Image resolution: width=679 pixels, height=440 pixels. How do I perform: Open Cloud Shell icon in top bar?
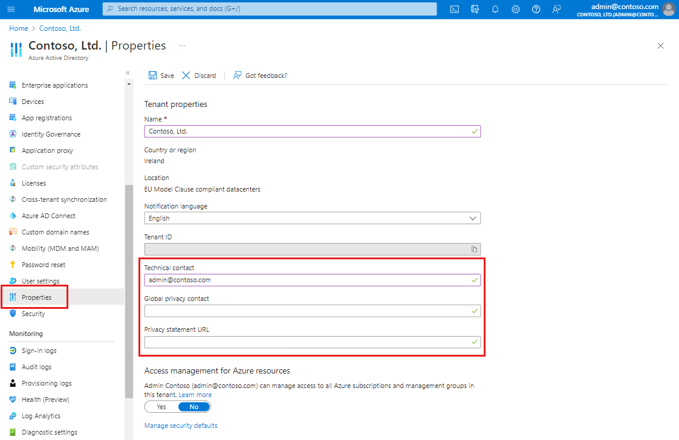pos(455,9)
